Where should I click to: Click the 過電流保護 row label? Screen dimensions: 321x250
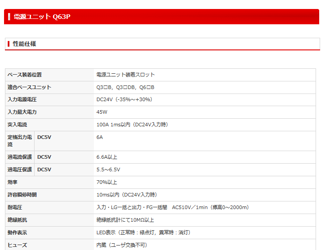pyautogui.click(x=20, y=157)
